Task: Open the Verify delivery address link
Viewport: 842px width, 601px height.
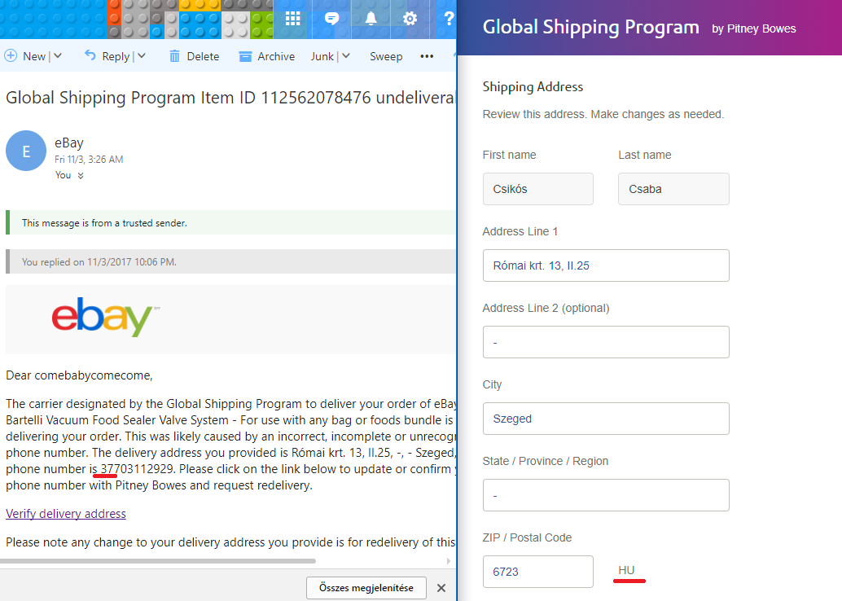Action: [66, 513]
